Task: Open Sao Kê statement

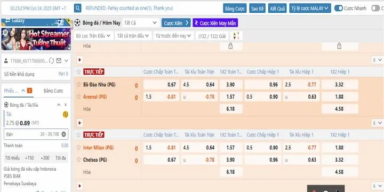Action: [258, 9]
